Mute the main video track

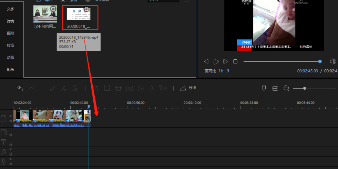[11, 116]
